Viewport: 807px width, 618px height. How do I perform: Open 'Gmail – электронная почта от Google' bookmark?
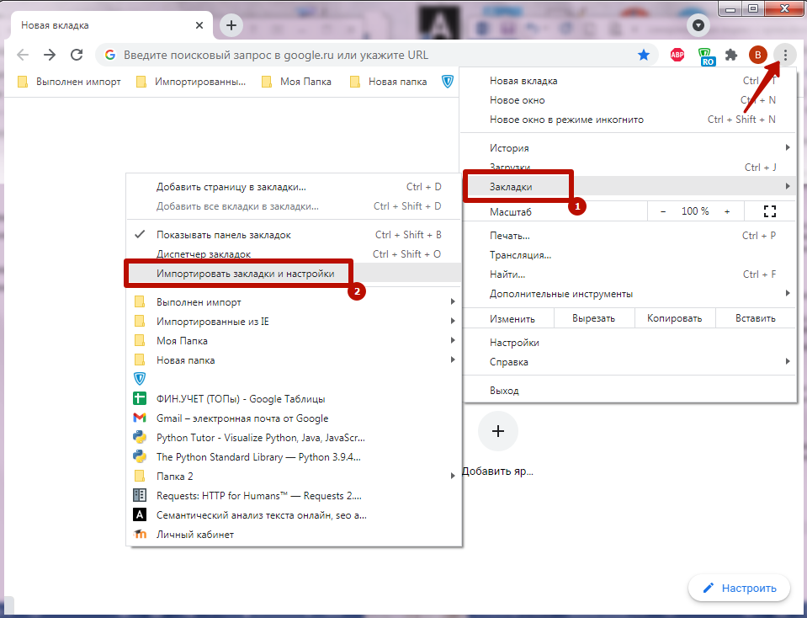click(242, 418)
